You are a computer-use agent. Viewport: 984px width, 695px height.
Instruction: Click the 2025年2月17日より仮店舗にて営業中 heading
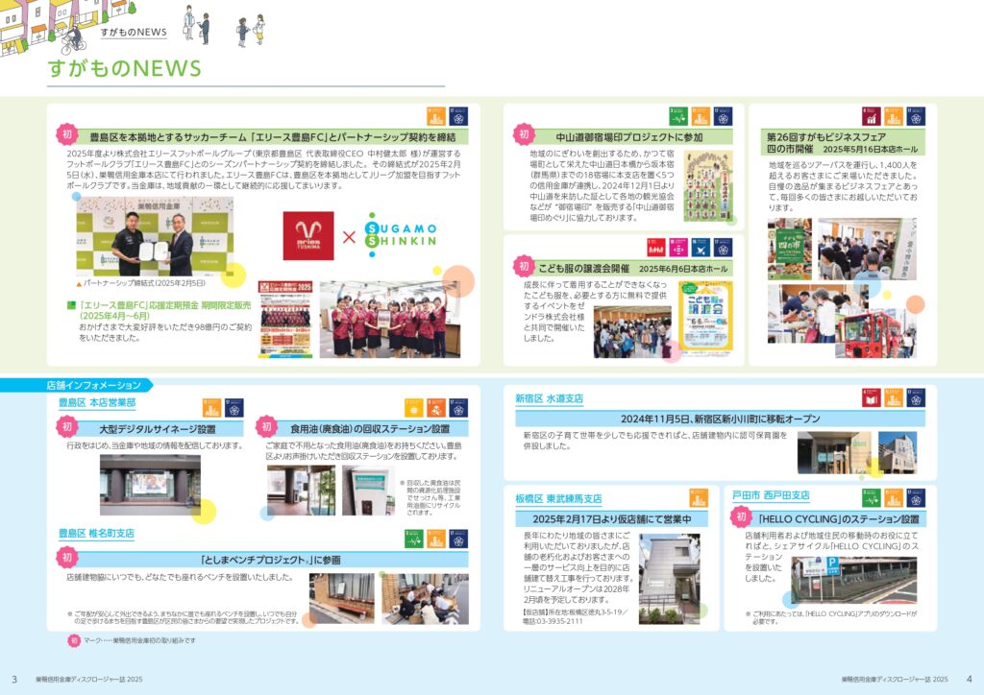point(612,519)
